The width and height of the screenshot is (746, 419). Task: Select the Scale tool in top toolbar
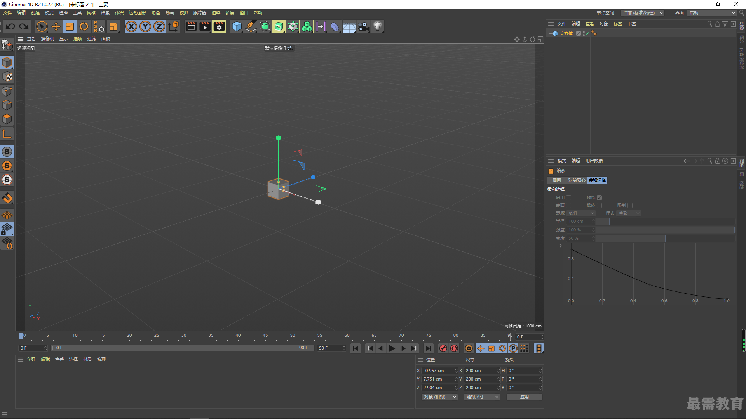(x=70, y=26)
